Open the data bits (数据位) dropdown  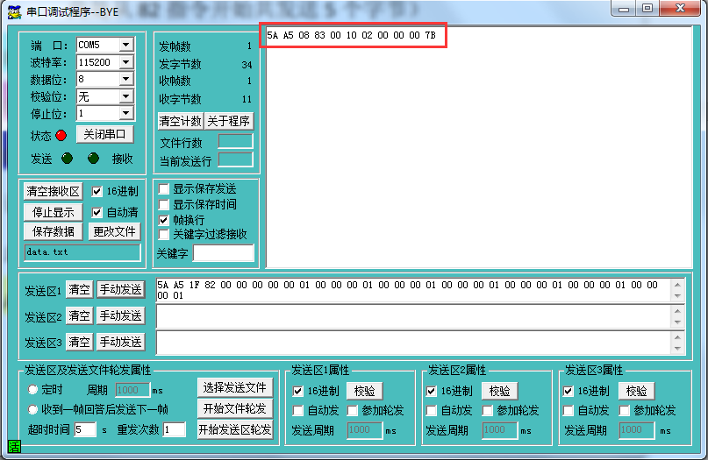click(x=126, y=79)
